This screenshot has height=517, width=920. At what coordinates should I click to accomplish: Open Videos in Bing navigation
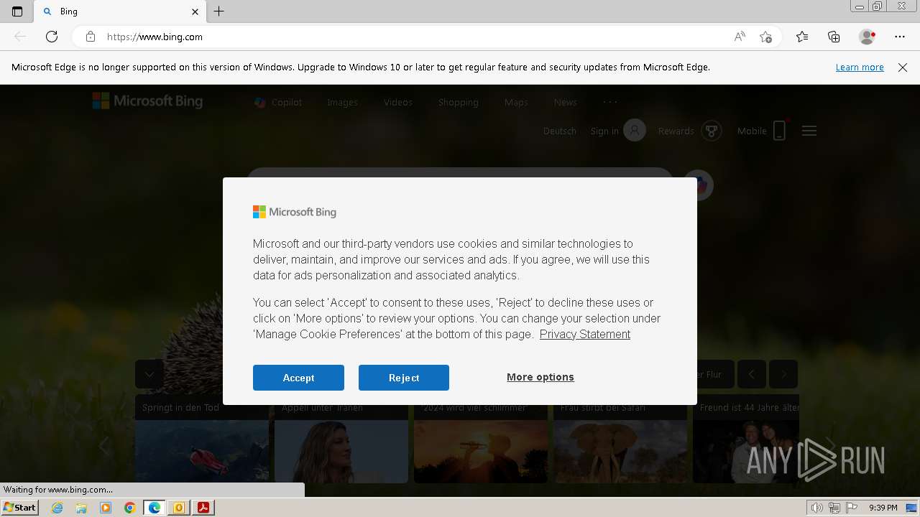click(397, 103)
